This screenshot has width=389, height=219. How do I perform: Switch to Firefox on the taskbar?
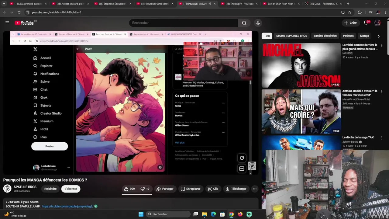click(x=240, y=214)
